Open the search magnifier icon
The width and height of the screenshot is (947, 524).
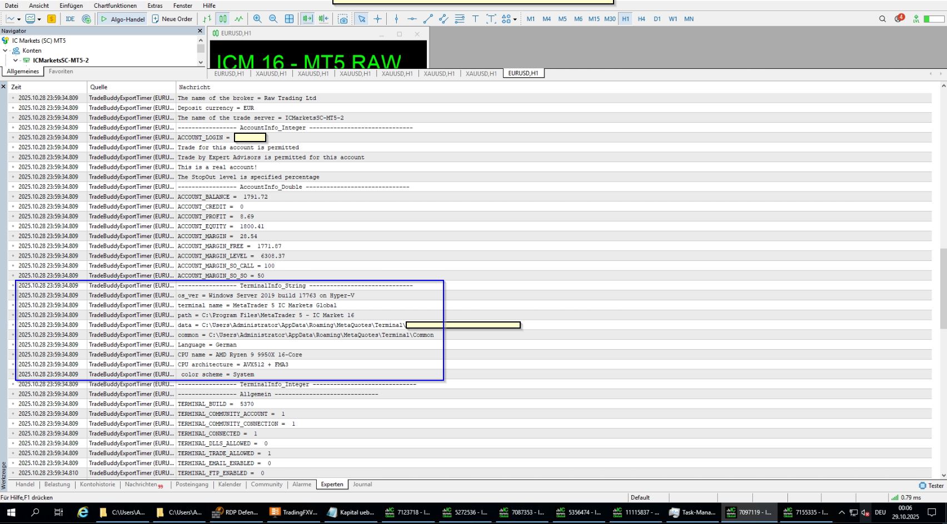[883, 19]
